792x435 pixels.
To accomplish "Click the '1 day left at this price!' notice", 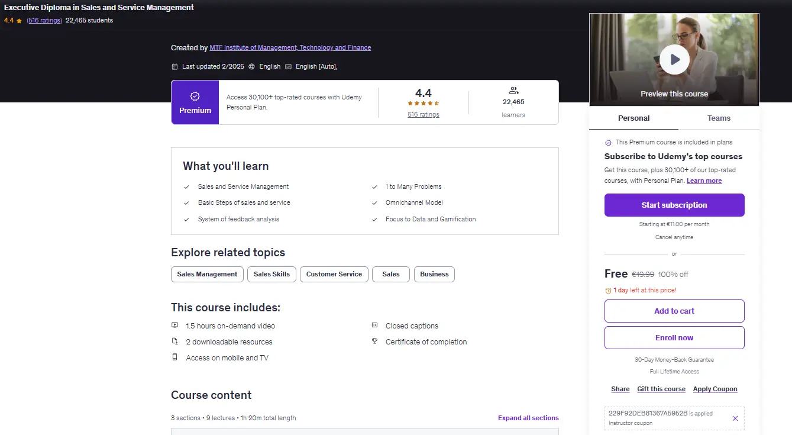I will pyautogui.click(x=645, y=291).
